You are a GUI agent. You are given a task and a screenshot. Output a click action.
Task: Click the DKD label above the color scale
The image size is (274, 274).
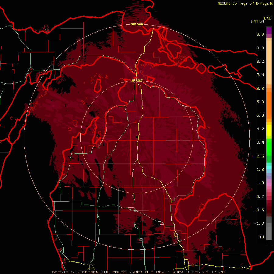coord(268,18)
